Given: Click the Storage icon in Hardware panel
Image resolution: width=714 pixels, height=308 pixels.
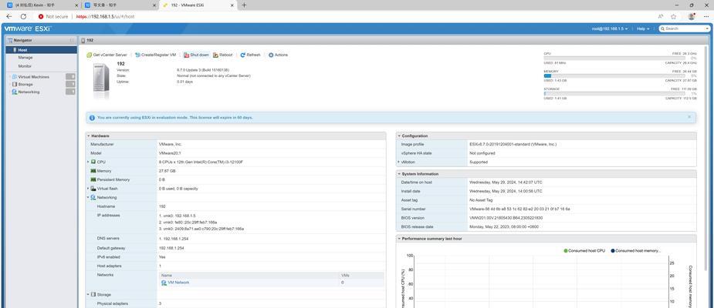Looking at the screenshot, I should [93, 295].
